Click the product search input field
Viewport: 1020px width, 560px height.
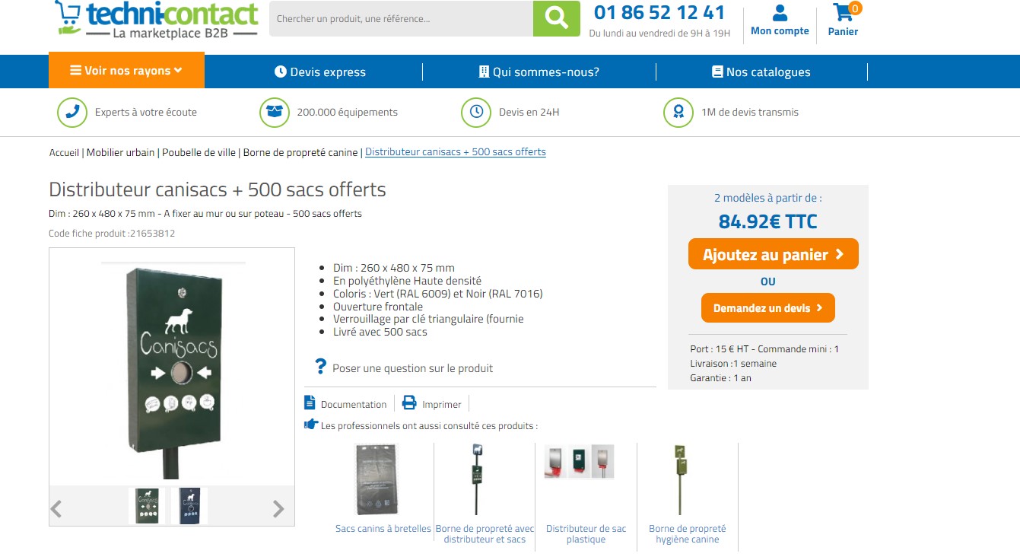pyautogui.click(x=401, y=19)
